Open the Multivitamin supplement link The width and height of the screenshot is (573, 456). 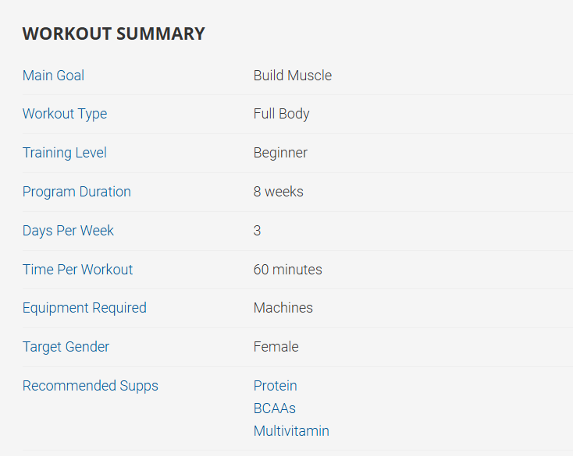pyautogui.click(x=291, y=431)
